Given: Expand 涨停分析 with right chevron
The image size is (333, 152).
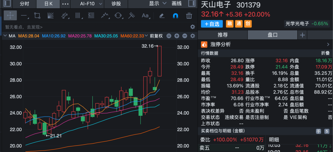Looking at the screenshot, I should coord(328,44).
